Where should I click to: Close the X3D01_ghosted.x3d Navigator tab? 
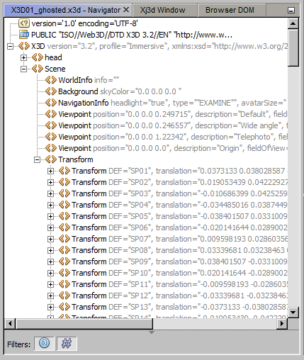(x=126, y=10)
